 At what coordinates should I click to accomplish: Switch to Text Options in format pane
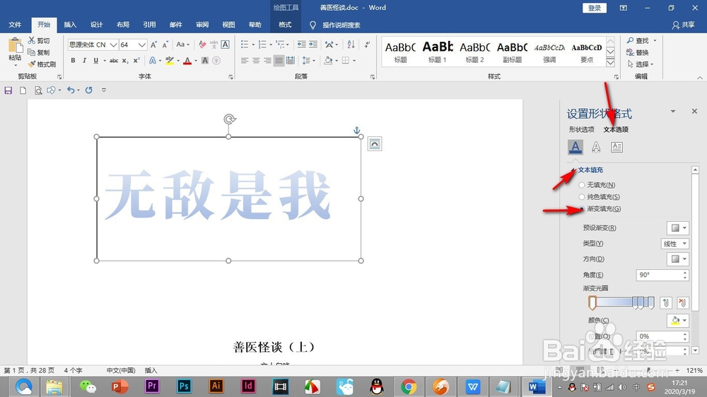616,129
